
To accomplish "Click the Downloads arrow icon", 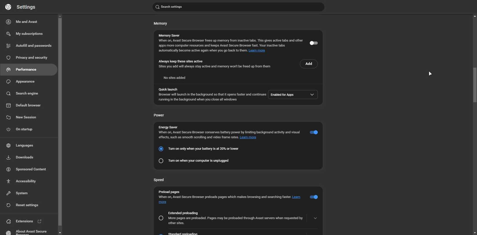I will tap(9, 158).
